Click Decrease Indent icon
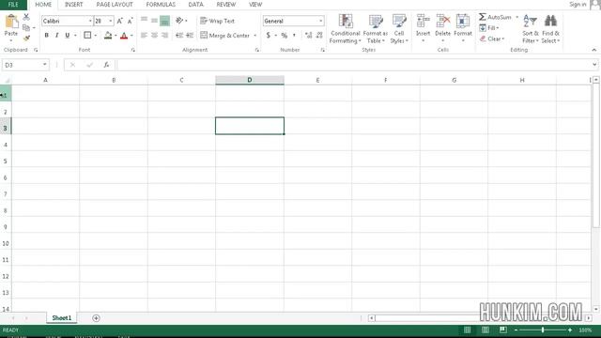The height and width of the screenshot is (338, 601). click(x=179, y=36)
